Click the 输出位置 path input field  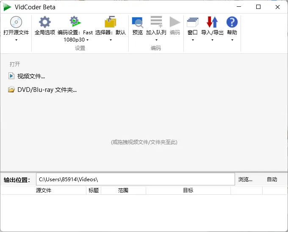[x=136, y=179]
